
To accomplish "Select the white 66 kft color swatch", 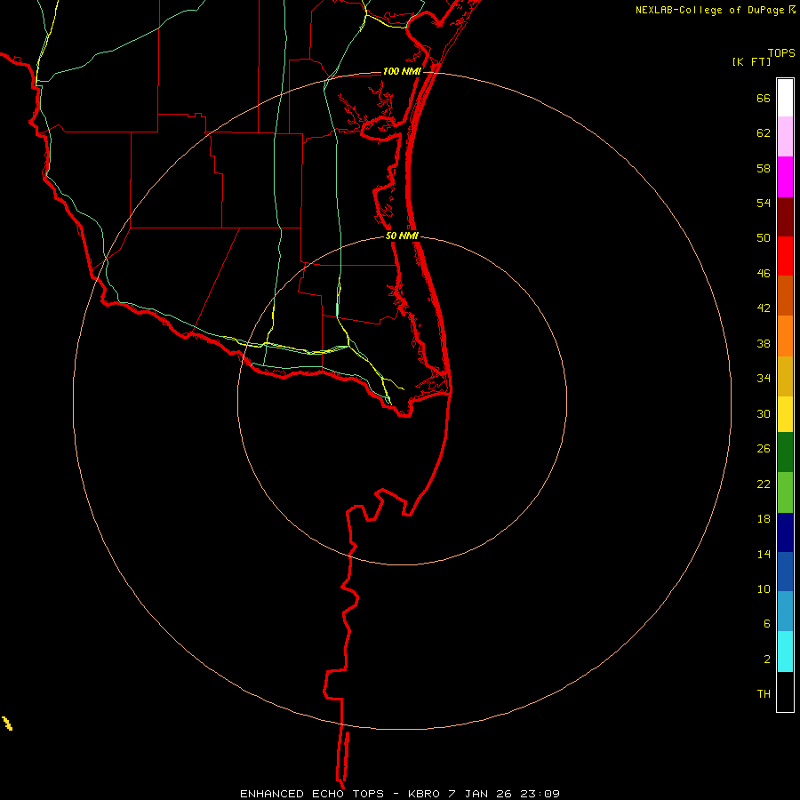I will (x=785, y=98).
